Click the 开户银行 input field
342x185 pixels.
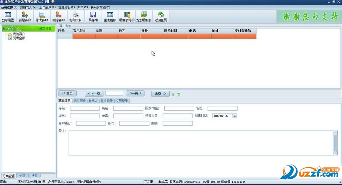click(x=91, y=123)
